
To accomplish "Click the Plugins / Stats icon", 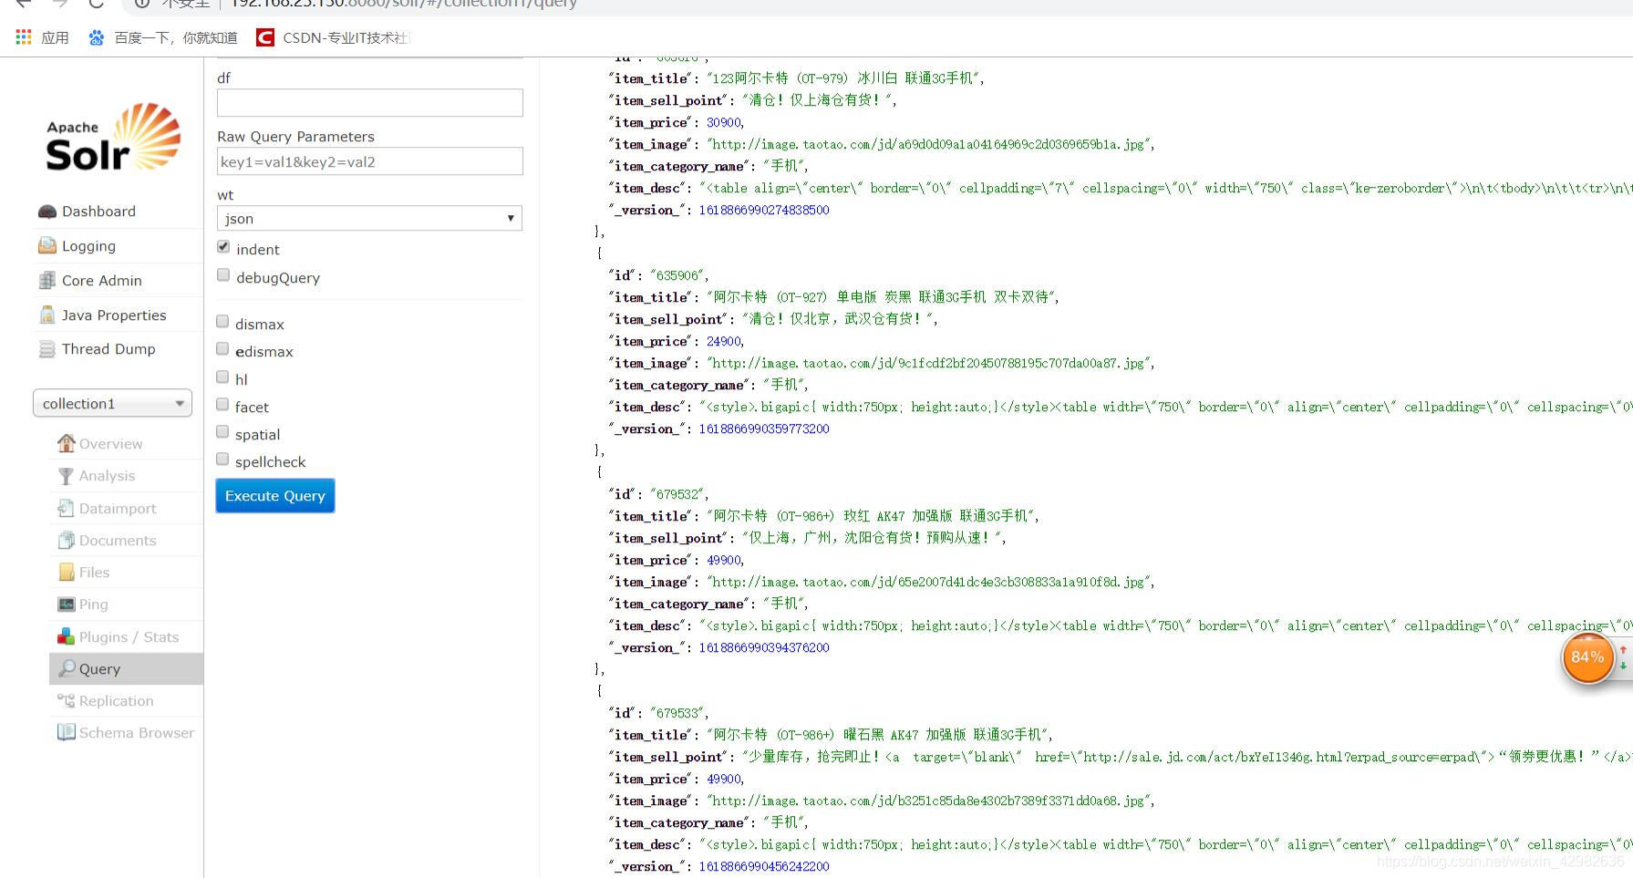I will tap(66, 636).
